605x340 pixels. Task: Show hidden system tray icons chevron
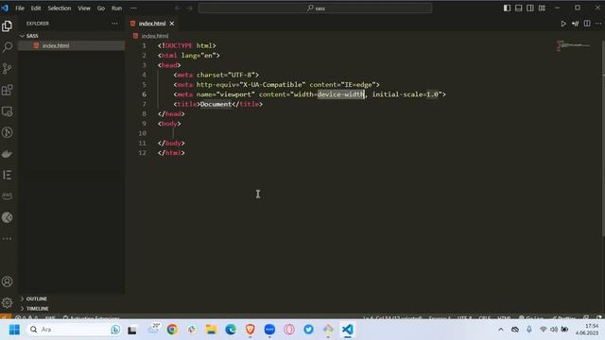click(x=501, y=330)
